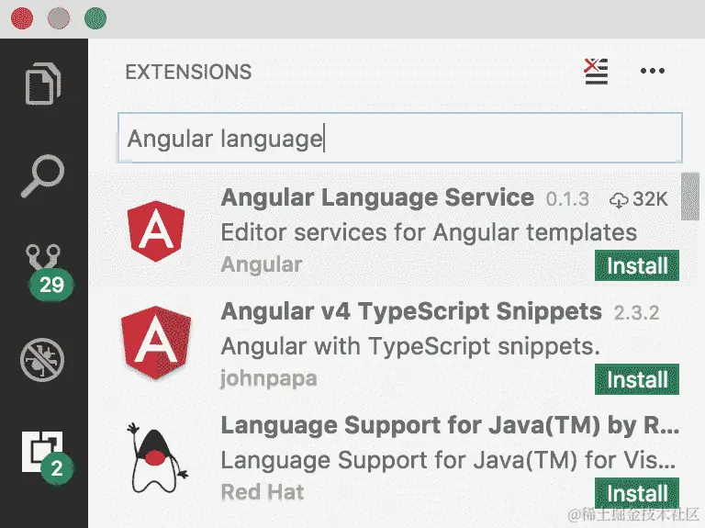Open the Debug view icon

click(42, 360)
